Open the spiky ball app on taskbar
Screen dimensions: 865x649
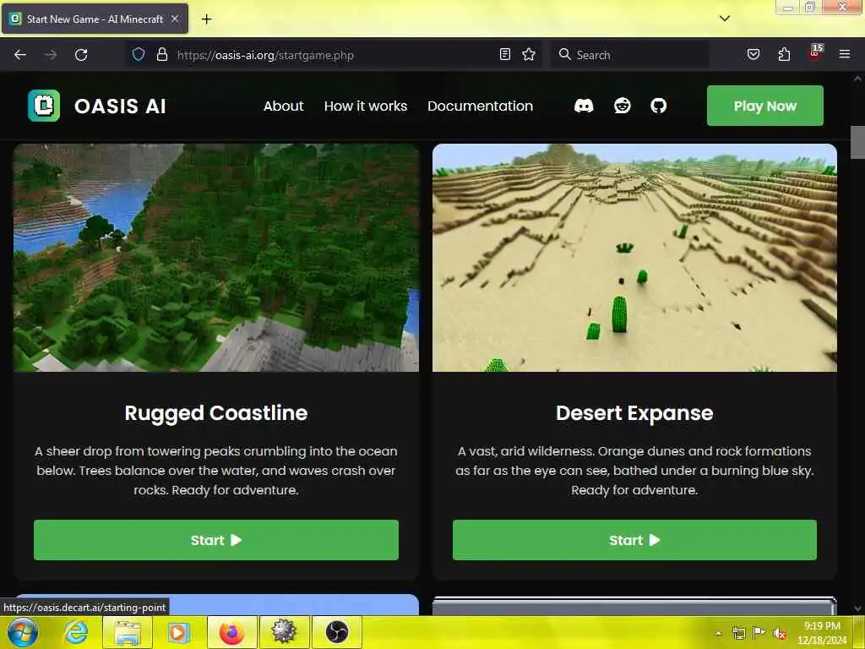pos(284,632)
